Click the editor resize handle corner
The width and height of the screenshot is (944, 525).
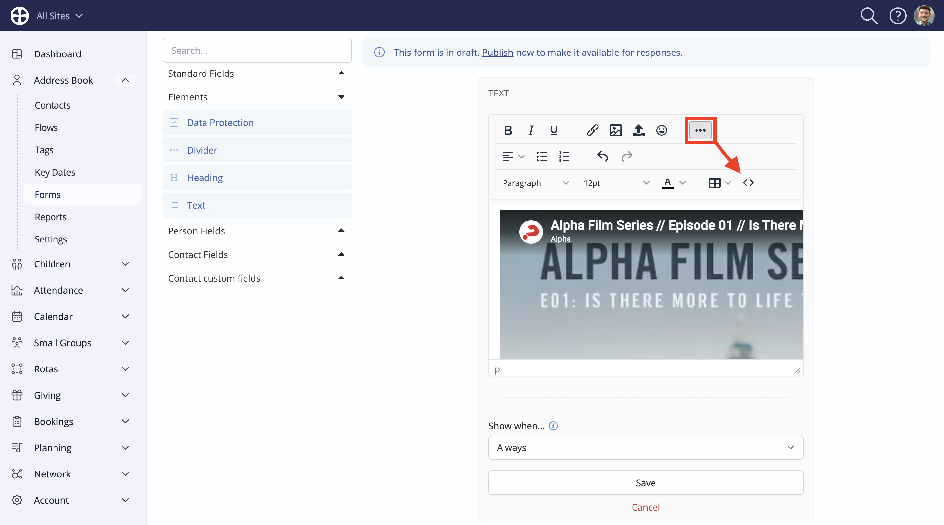click(797, 370)
